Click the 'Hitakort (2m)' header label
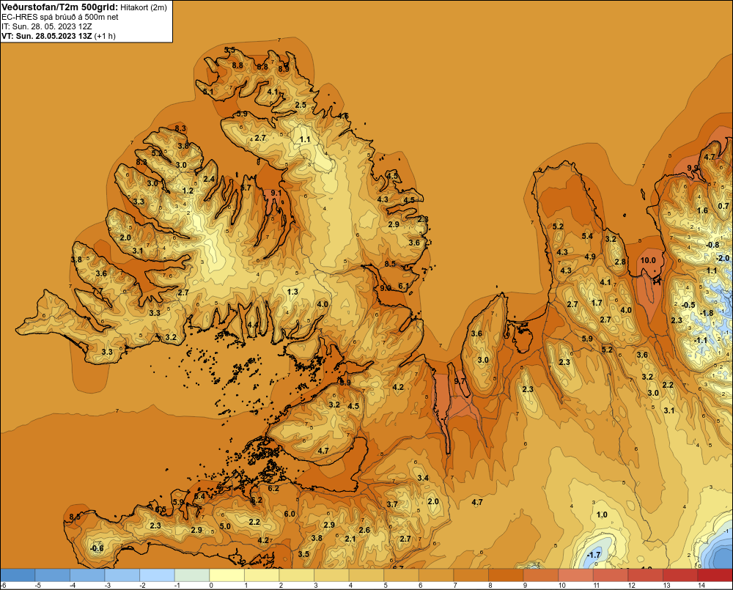 pyautogui.click(x=144, y=7)
